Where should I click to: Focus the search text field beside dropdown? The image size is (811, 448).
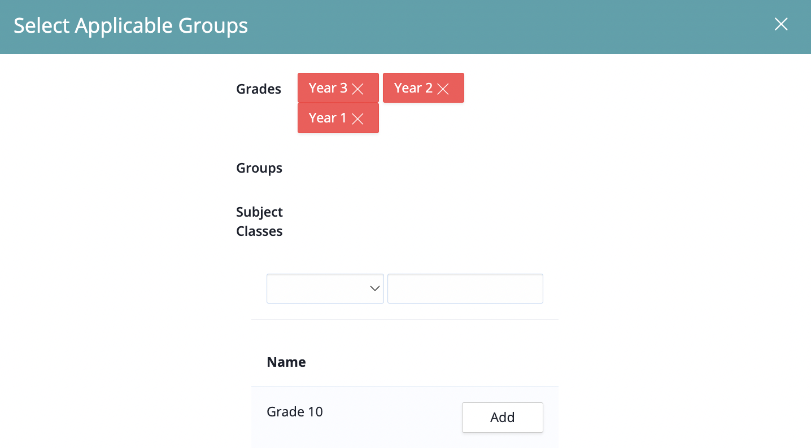(465, 288)
